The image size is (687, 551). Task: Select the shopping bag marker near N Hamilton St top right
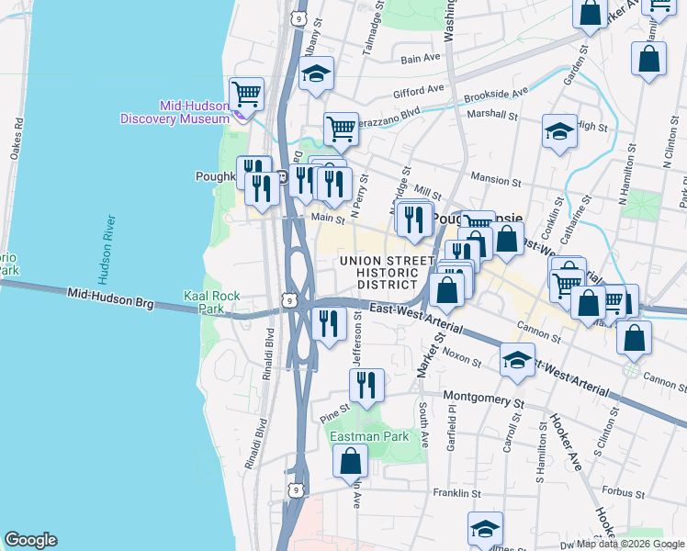(x=648, y=59)
